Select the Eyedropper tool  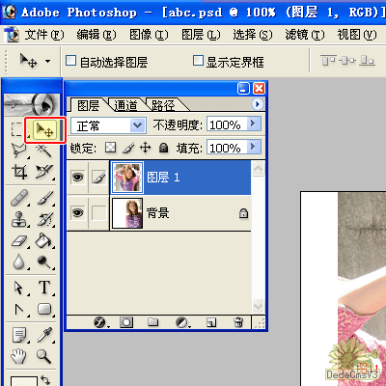pyautogui.click(x=44, y=335)
